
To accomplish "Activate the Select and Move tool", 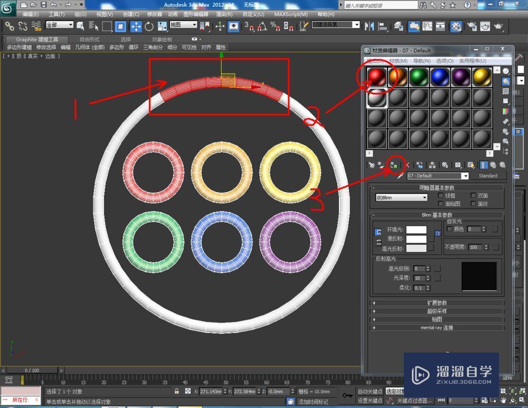I will tap(136, 25).
